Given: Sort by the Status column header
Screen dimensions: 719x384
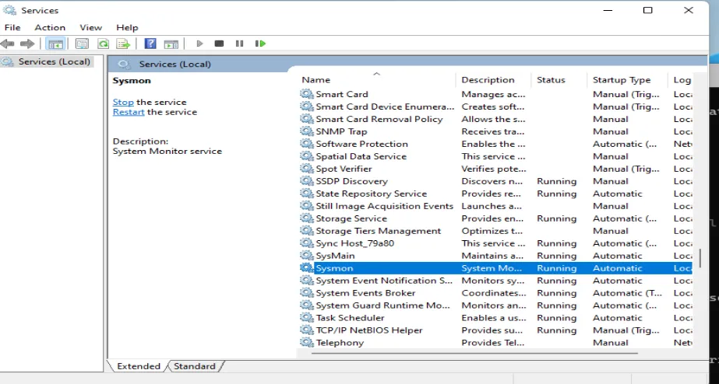Looking at the screenshot, I should pyautogui.click(x=559, y=79).
